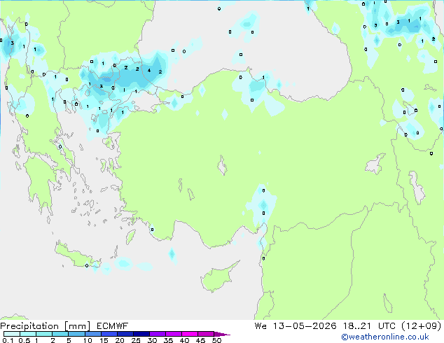Click the over-50 arrow tip of legend
Screen dimensions: 444x343
point(222,334)
